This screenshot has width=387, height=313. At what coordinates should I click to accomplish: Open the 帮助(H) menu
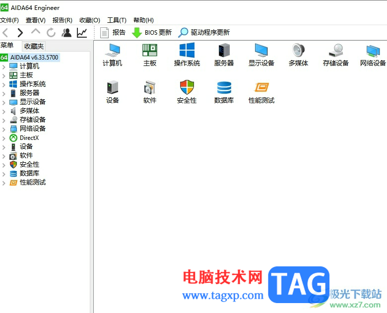pyautogui.click(x=143, y=20)
